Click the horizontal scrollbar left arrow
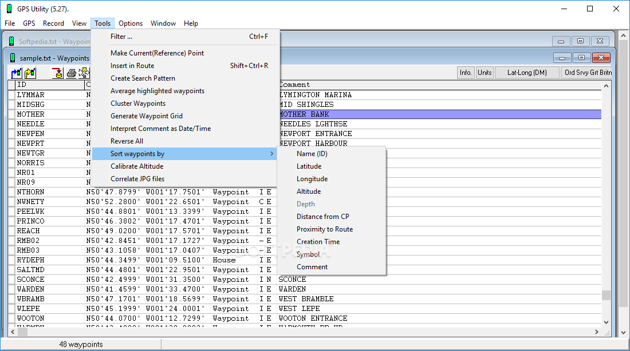Image resolution: width=630 pixels, height=351 pixels. tap(13, 332)
